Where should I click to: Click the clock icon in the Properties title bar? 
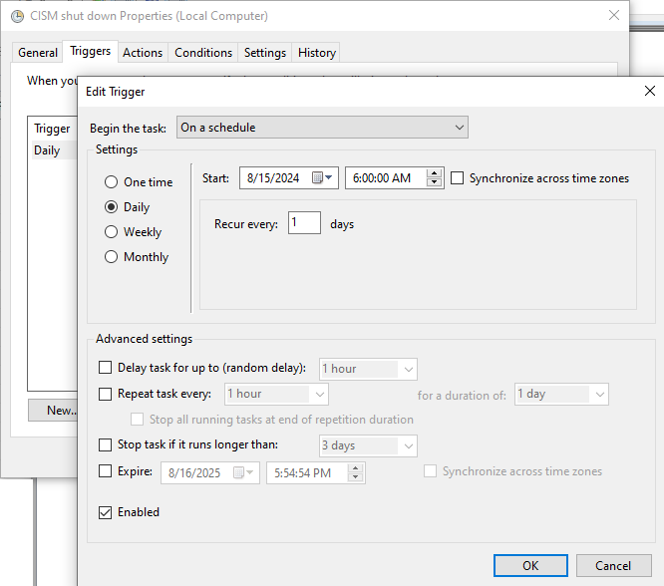[15, 16]
